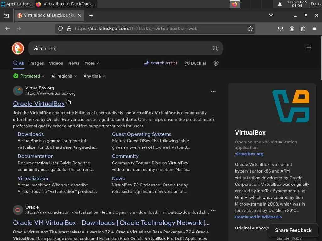322x241 pixels.
Task: Open the All regions dropdown
Action: click(64, 76)
